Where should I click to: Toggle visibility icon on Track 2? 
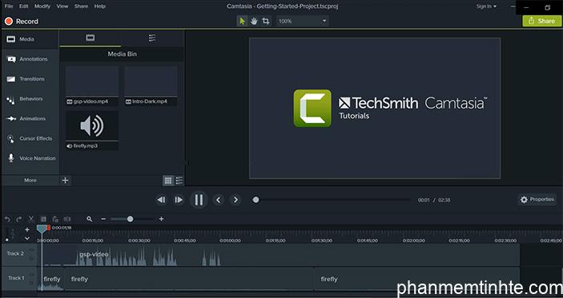tap(31, 250)
